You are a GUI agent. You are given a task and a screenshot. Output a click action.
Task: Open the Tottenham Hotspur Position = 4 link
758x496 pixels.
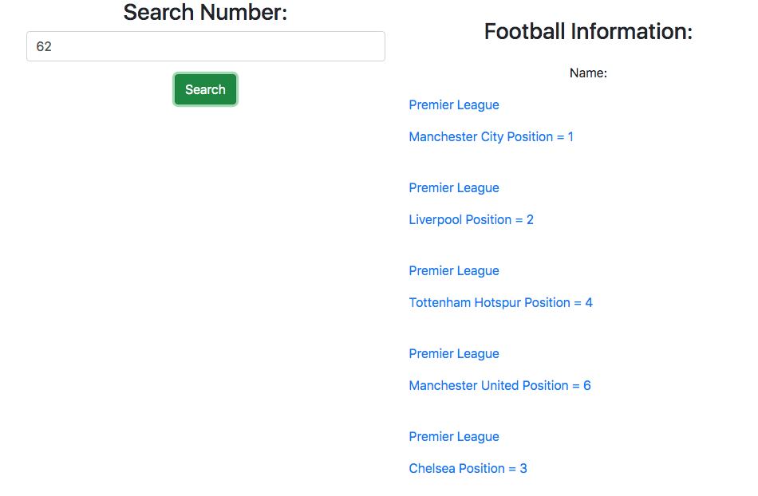(x=500, y=303)
